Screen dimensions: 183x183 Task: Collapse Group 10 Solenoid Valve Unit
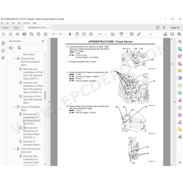tap(15, 149)
